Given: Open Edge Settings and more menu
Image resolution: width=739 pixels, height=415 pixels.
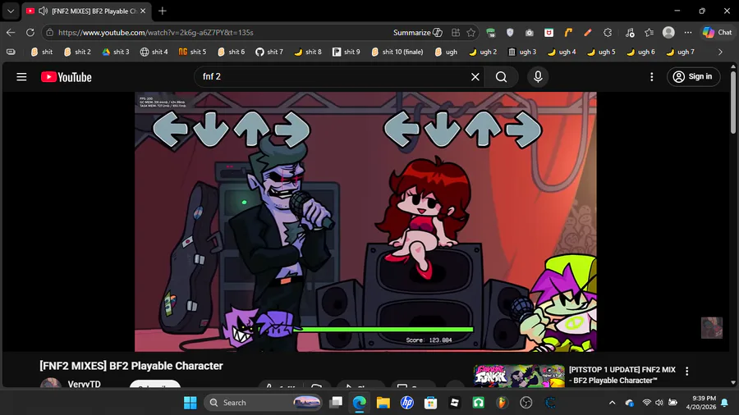Looking at the screenshot, I should (x=688, y=33).
